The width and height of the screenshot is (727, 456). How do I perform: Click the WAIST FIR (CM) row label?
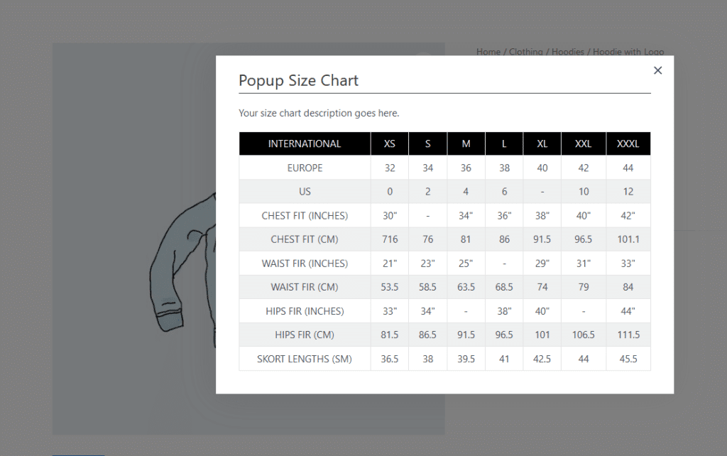tap(305, 287)
